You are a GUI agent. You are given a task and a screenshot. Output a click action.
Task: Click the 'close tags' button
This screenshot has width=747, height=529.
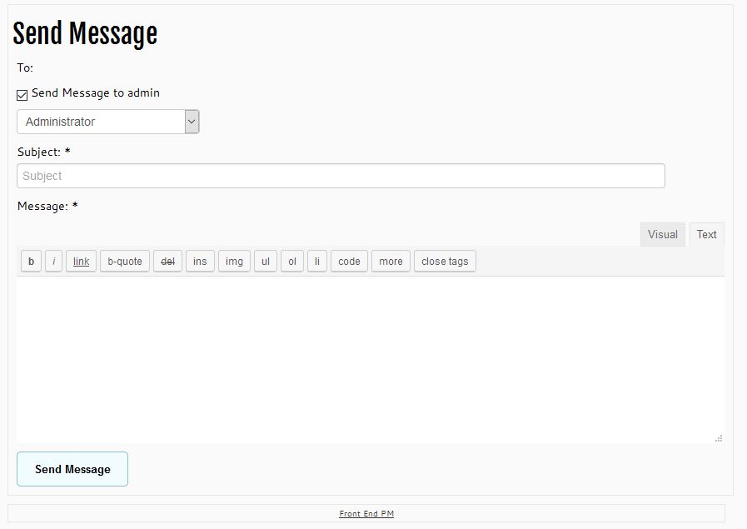[x=445, y=262]
